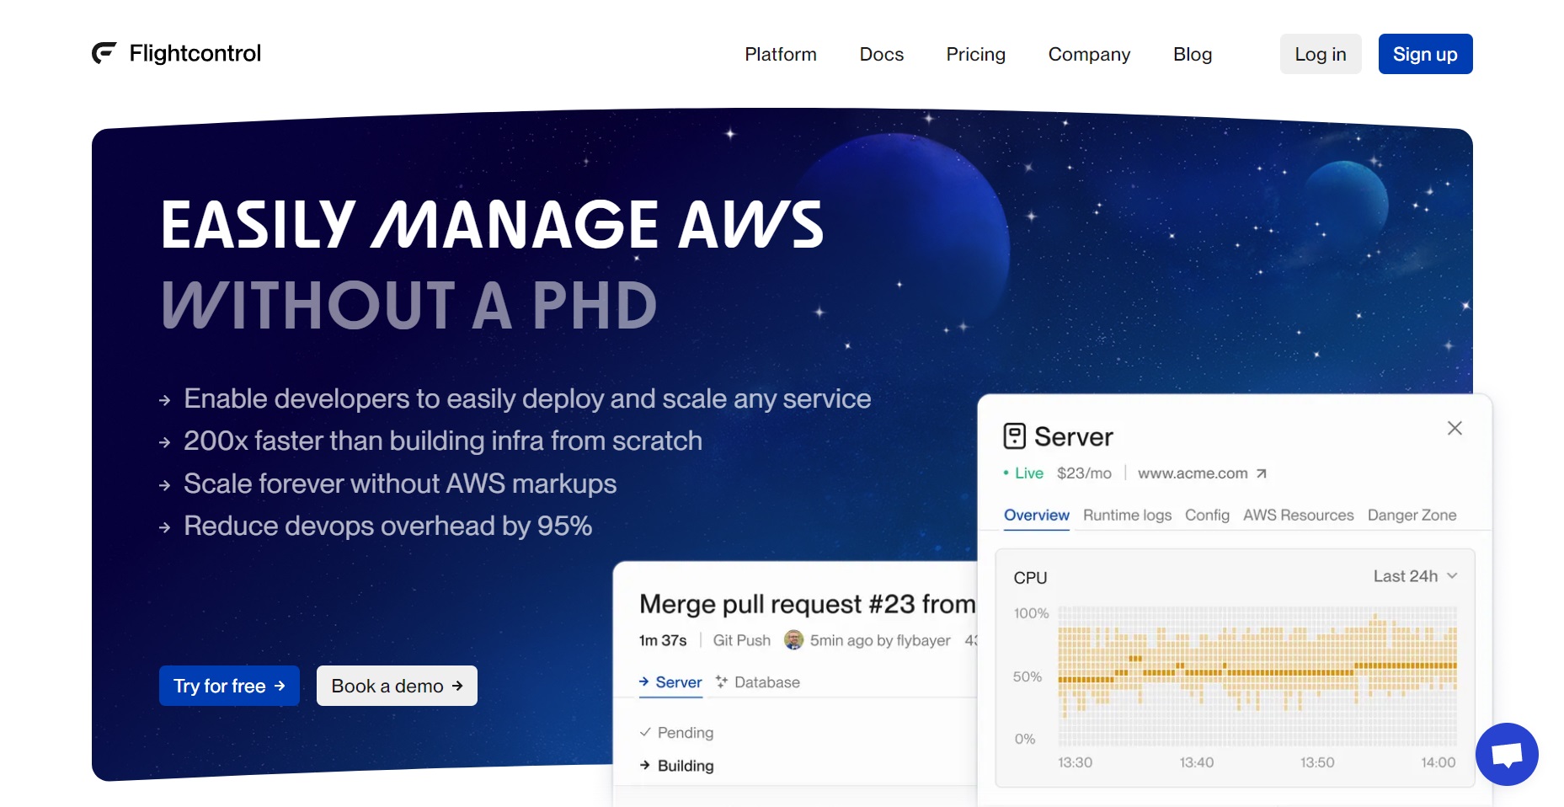Click the 13:30 time axis label
Image resolution: width=1564 pixels, height=807 pixels.
coord(1075,762)
